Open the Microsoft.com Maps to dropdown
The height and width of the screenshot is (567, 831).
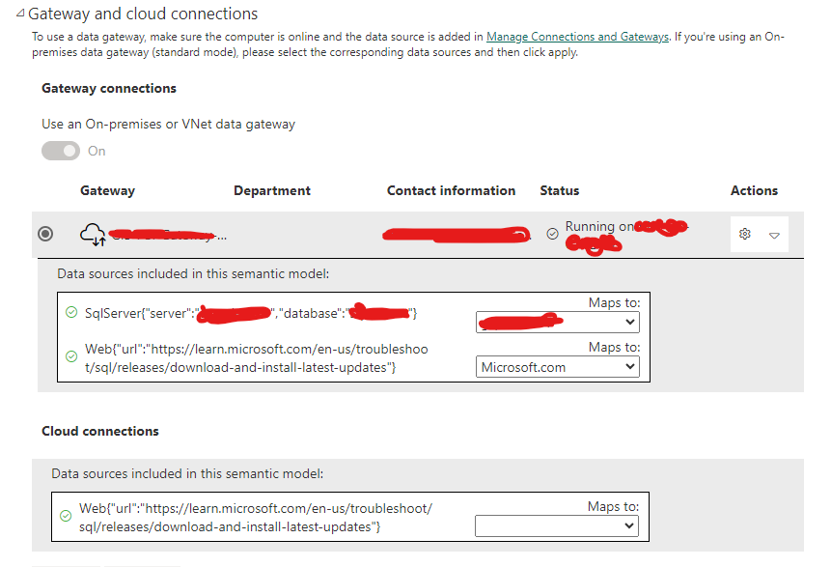pos(558,366)
